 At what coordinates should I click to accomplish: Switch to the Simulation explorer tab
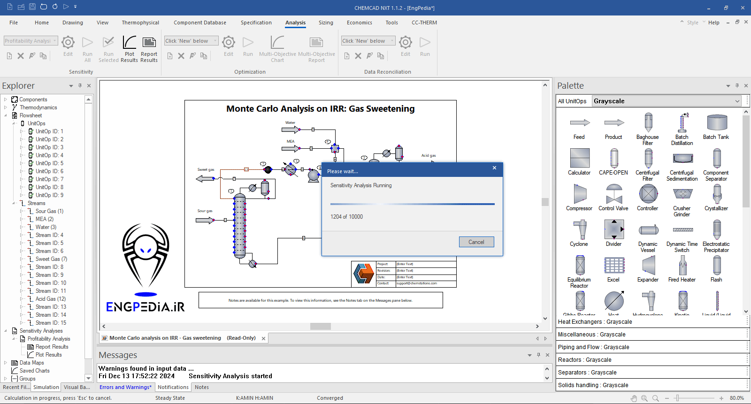46,387
